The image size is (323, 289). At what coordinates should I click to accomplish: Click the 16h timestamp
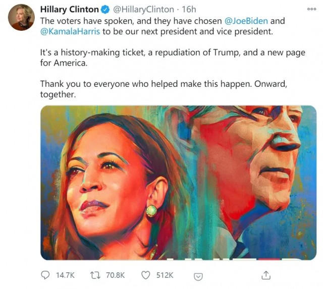pyautogui.click(x=189, y=10)
